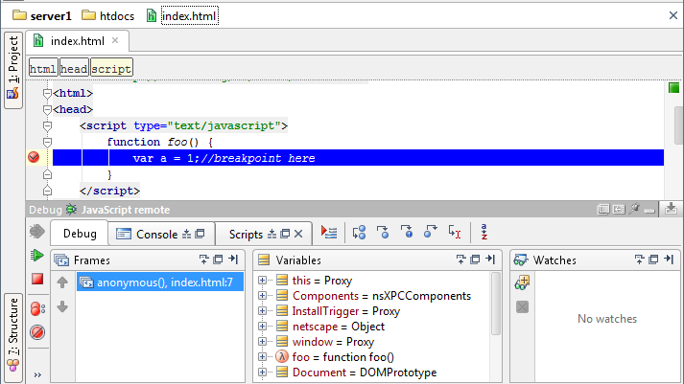The width and height of the screenshot is (684, 384).
Task: Hide the Debug tool window with the download-arrow icon
Action: tap(671, 210)
